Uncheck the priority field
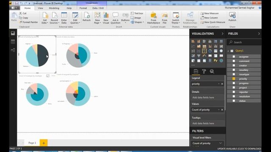This screenshot has width=271, height=152. (x=234, y=79)
